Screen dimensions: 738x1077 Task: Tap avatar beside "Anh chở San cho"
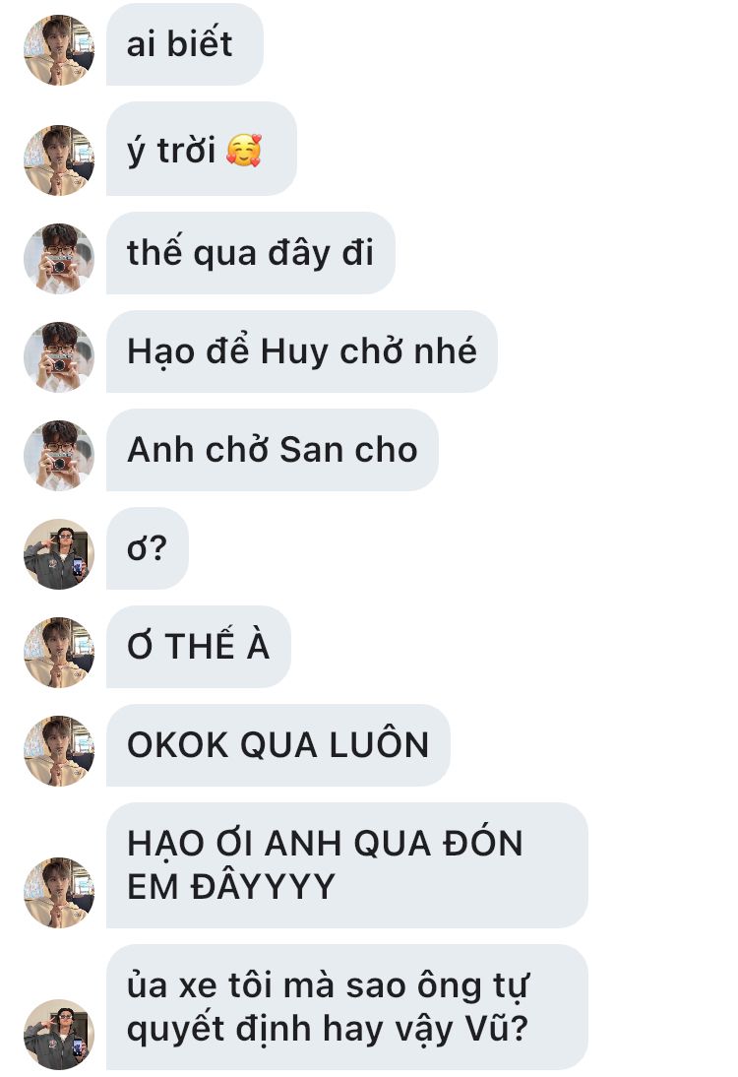(59, 456)
